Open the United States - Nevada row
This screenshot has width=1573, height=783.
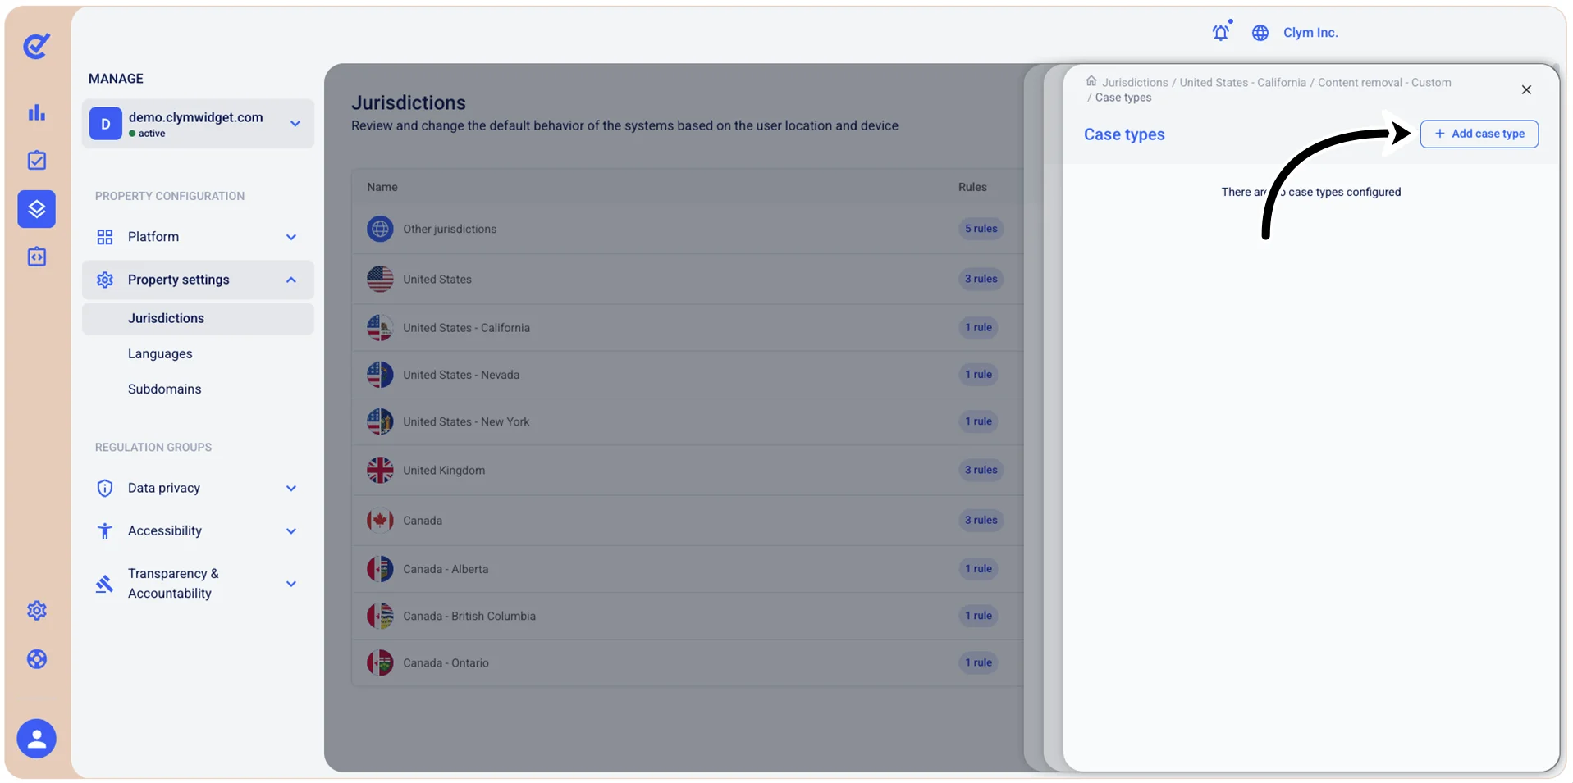[x=688, y=375]
